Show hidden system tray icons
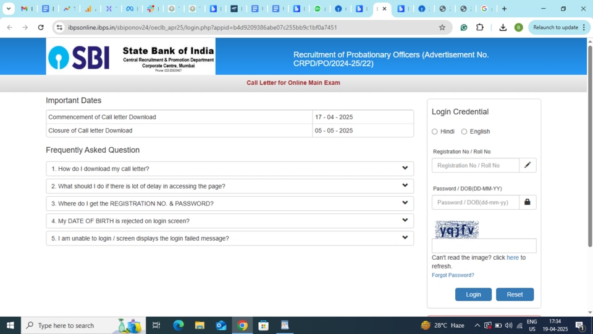This screenshot has width=593, height=334. click(477, 325)
